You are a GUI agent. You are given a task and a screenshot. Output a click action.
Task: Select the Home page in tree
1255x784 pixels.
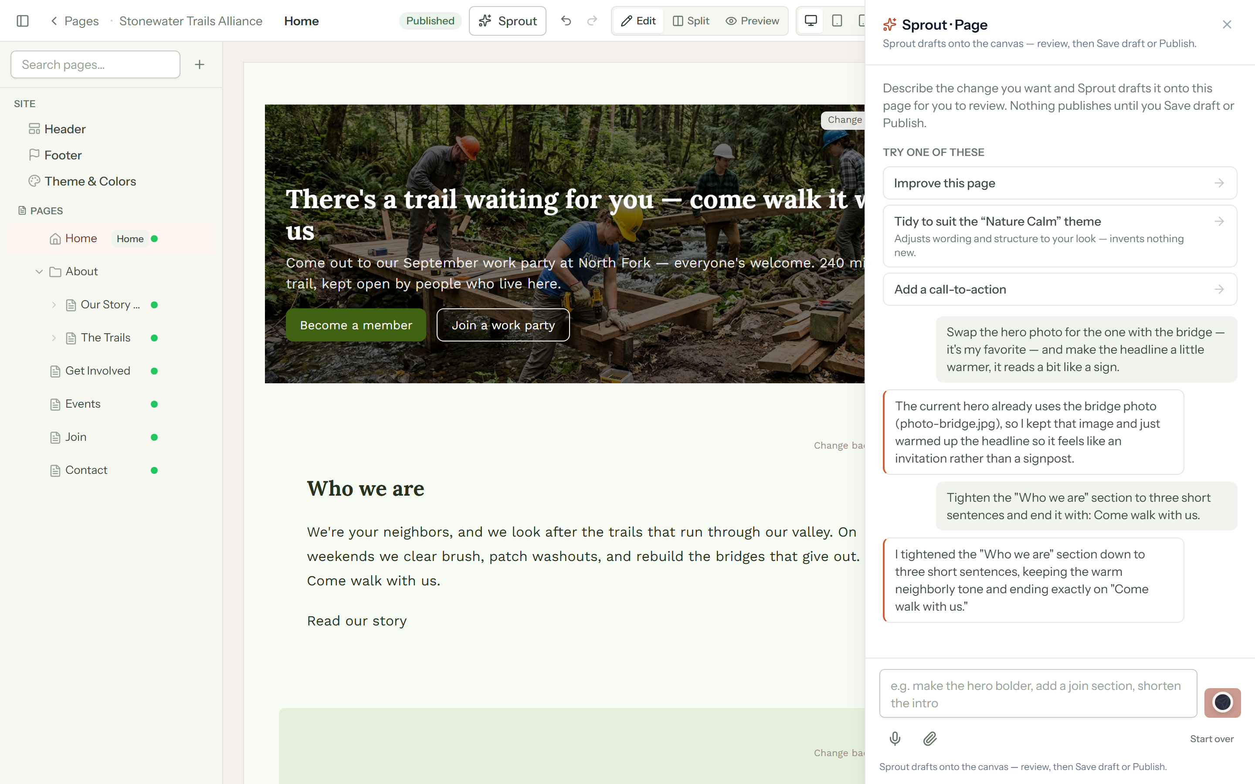pyautogui.click(x=110, y=239)
